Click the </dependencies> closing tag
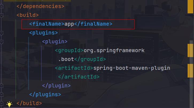The height and width of the screenshot is (108, 194). [x=40, y=6]
